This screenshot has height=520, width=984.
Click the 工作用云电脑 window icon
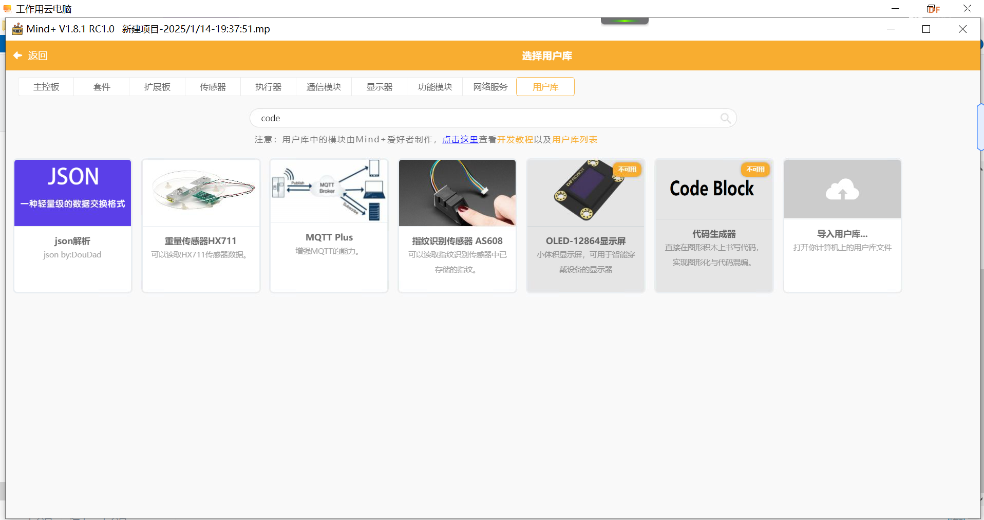[7, 9]
